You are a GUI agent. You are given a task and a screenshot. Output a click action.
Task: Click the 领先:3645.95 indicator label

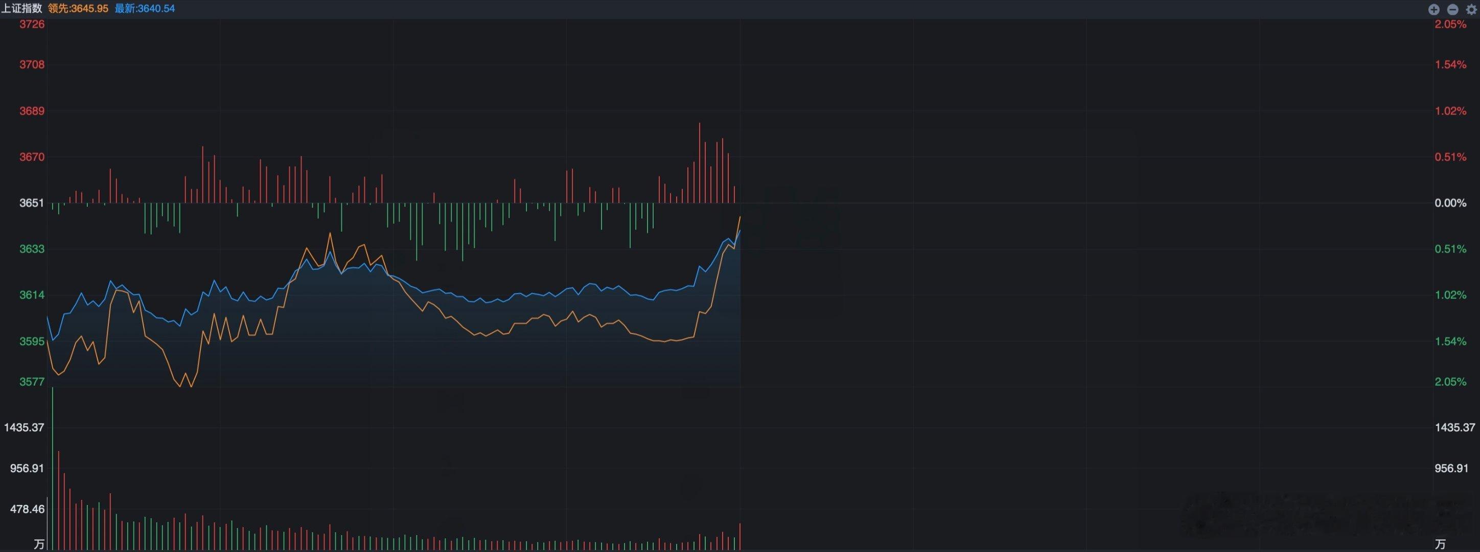click(x=78, y=9)
